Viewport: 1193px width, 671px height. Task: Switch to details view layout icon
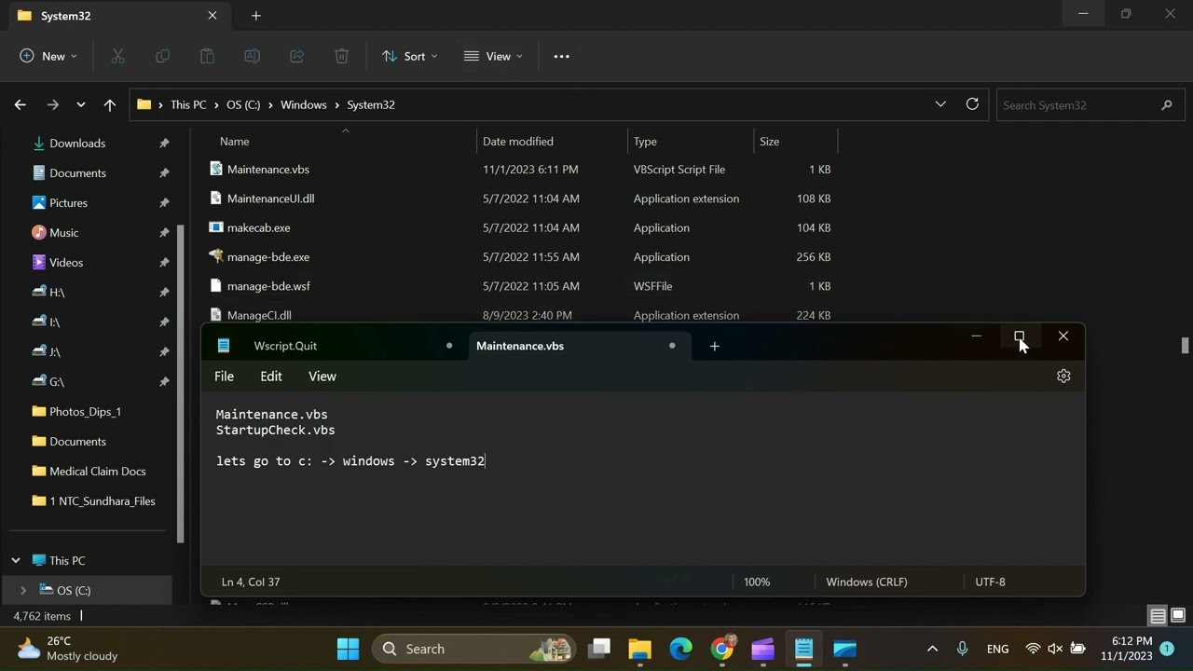point(1158,616)
